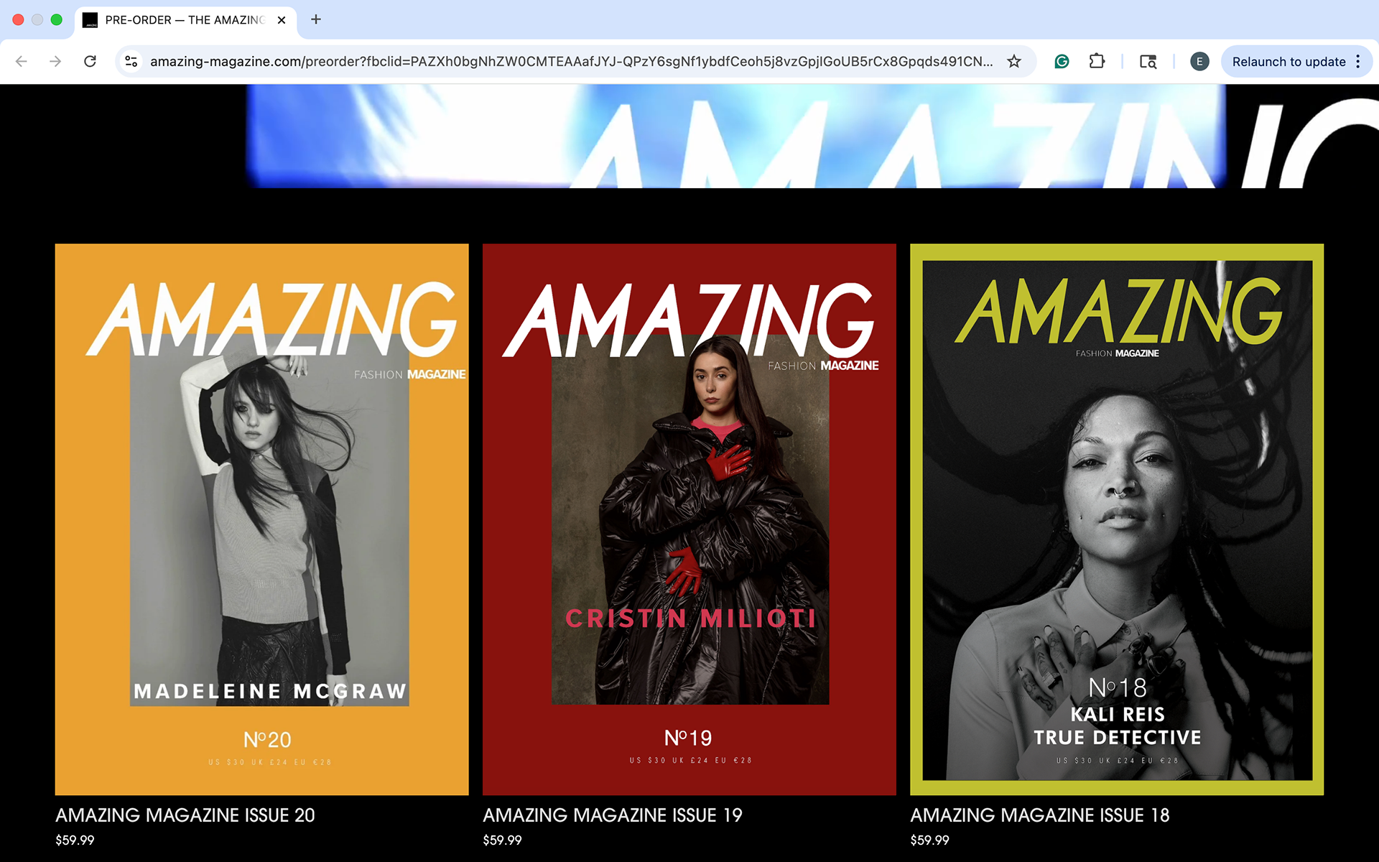Image resolution: width=1379 pixels, height=862 pixels.
Task: Click $59.99 price under Issue 19
Action: [x=502, y=840]
